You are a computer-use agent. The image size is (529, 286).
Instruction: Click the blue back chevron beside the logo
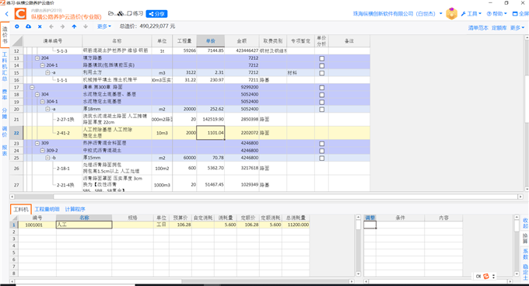pos(7,14)
